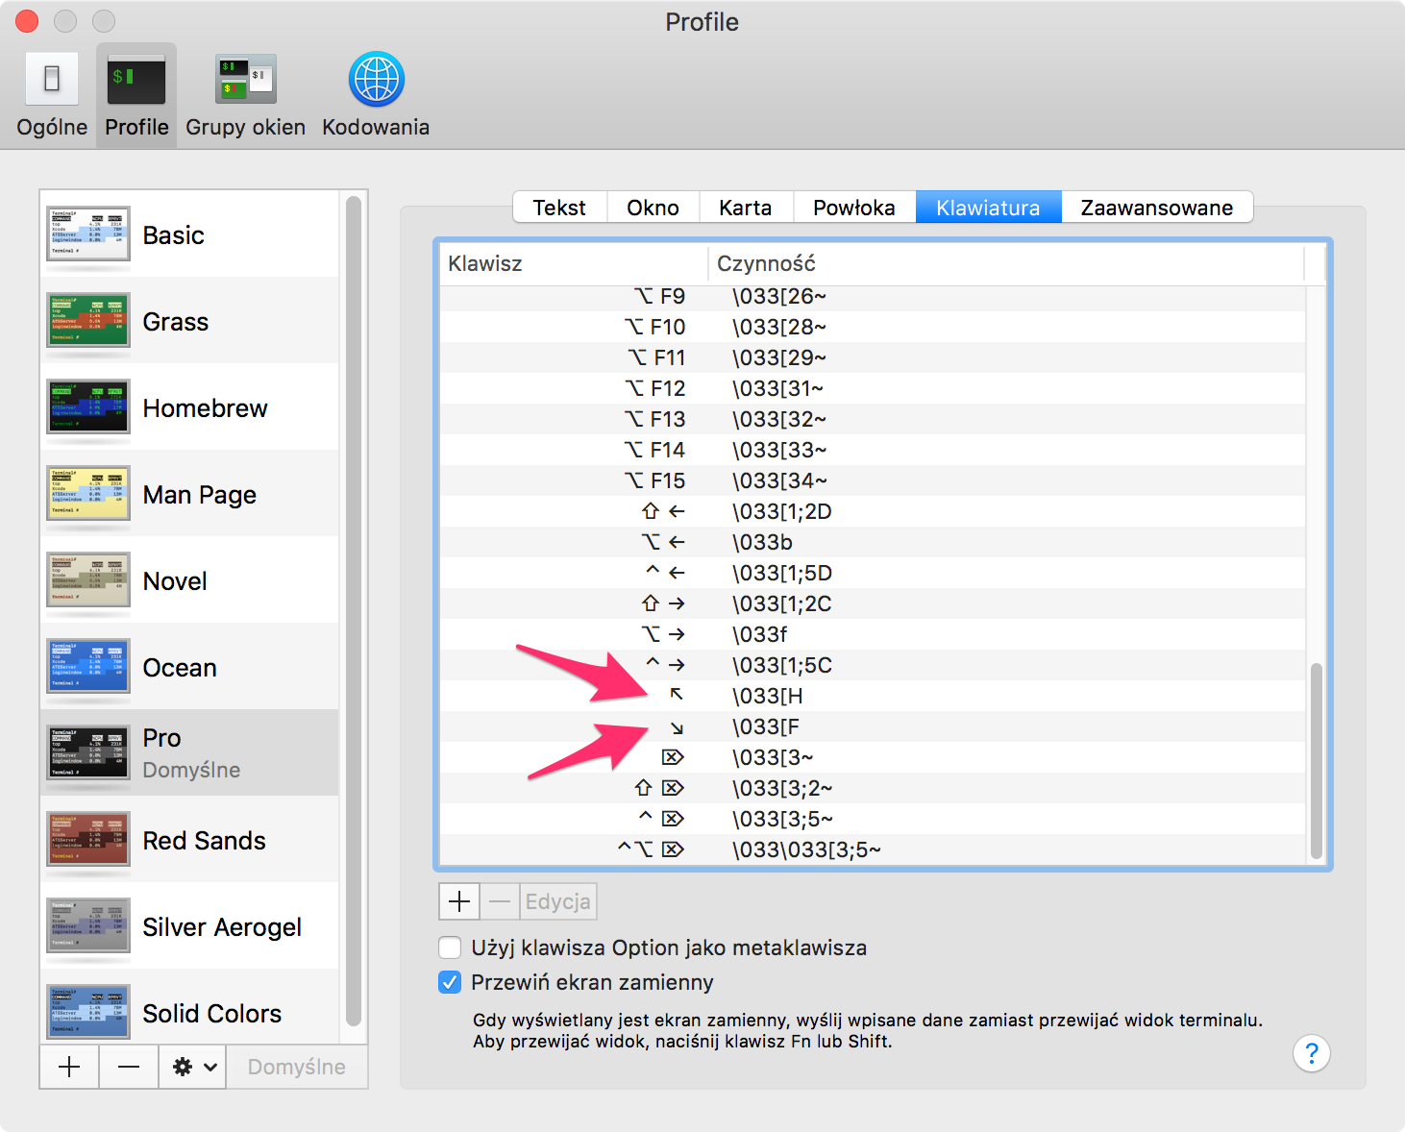Open the Kodowania globe pane
The width and height of the screenshot is (1405, 1132).
tap(376, 95)
